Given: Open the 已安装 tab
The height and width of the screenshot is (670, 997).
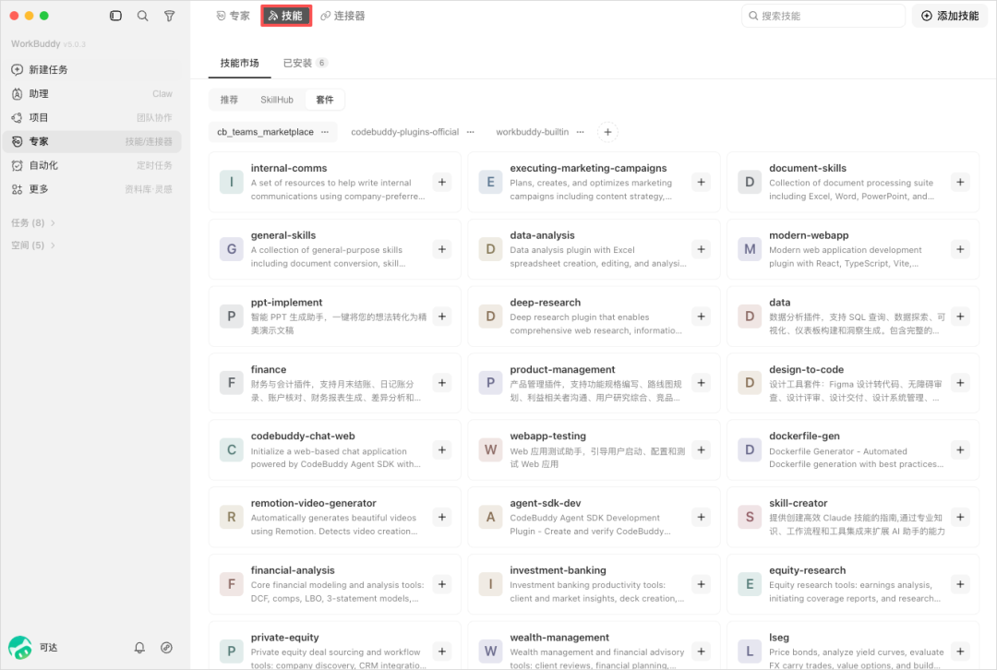Looking at the screenshot, I should coord(305,63).
